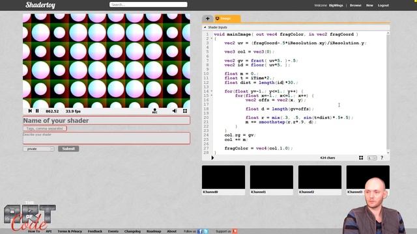Expand the code editor to fullscreen

click(x=361, y=158)
